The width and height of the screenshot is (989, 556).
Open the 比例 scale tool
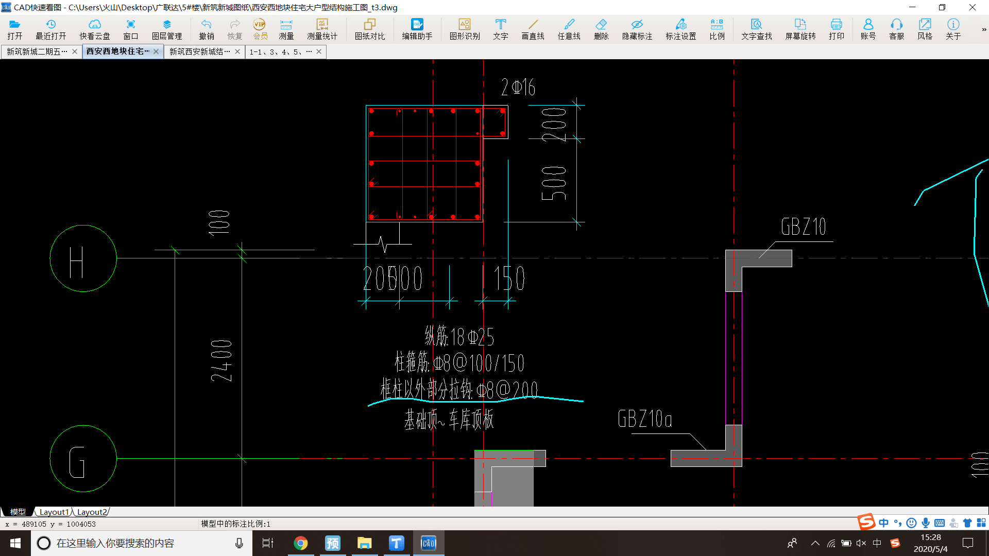pos(717,29)
